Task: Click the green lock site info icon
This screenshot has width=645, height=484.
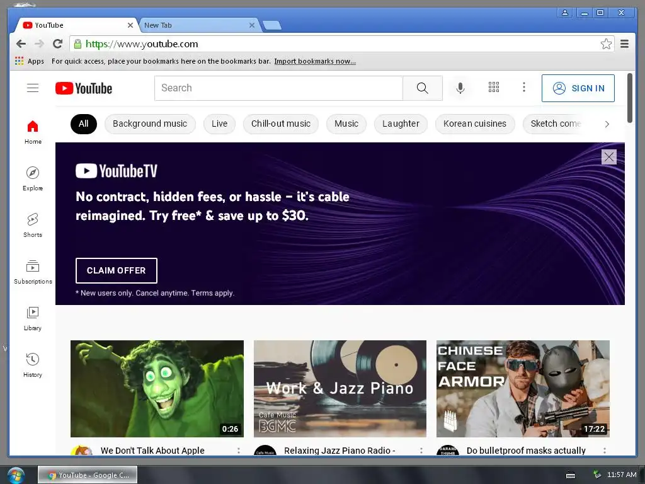Action: (77, 44)
